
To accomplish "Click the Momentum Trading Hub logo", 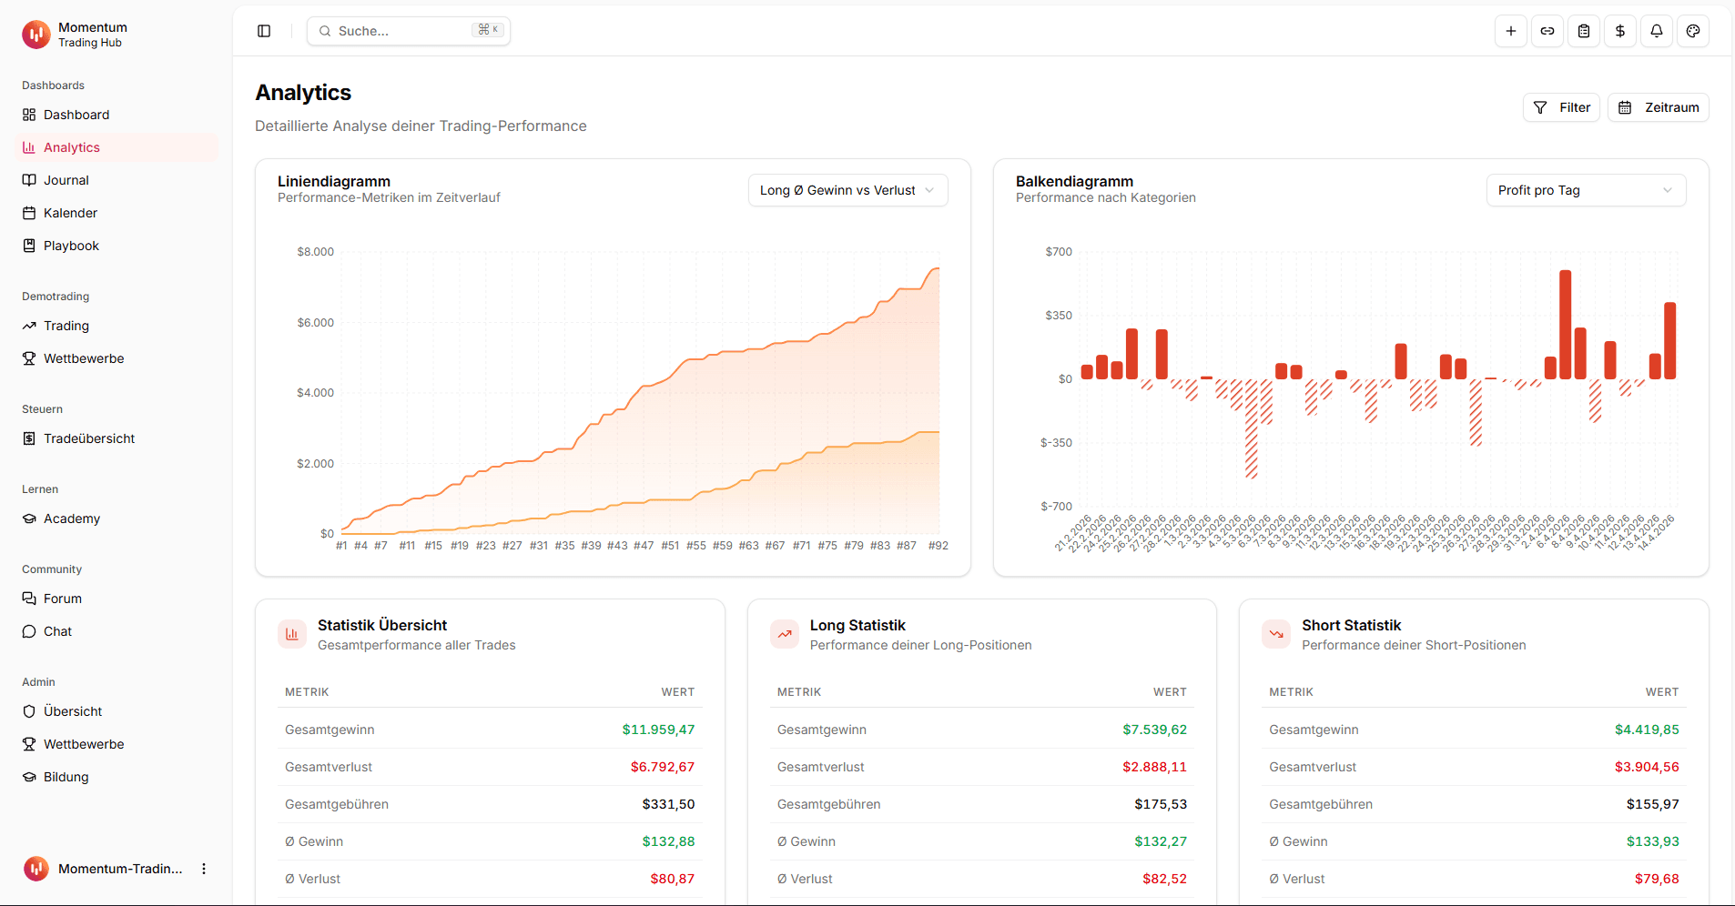I will (36, 35).
